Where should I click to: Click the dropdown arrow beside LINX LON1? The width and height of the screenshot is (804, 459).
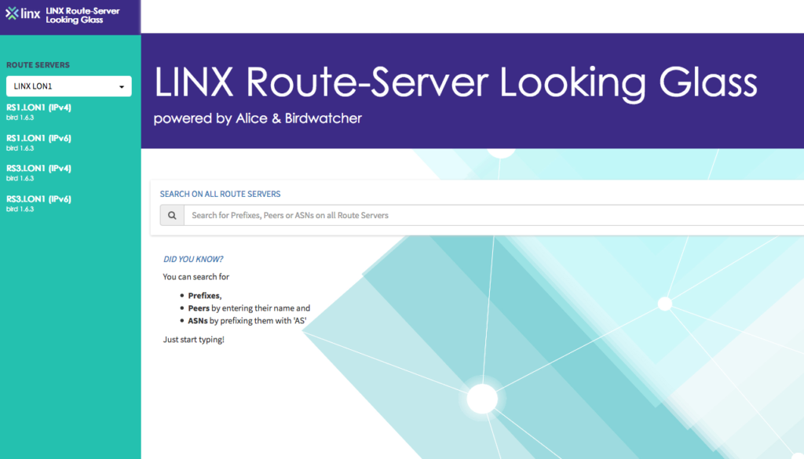coord(122,86)
